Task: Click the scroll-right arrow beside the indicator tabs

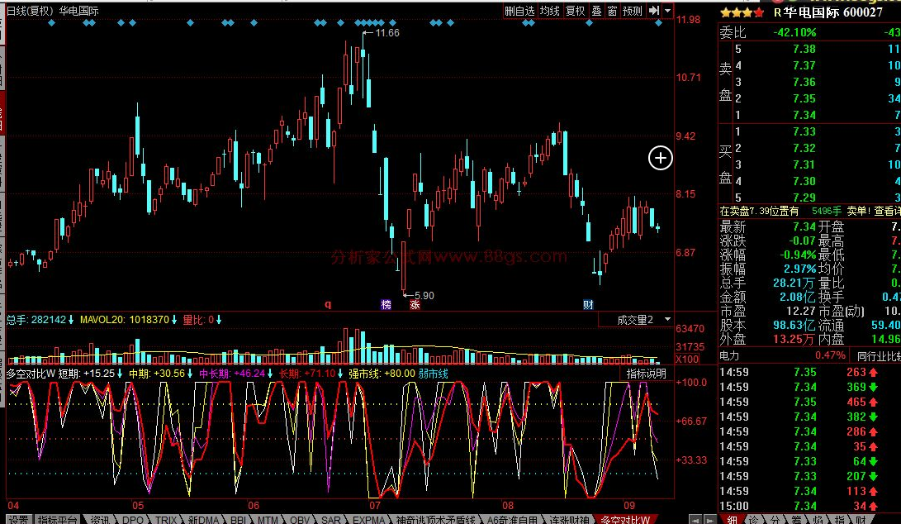Action: [x=709, y=520]
